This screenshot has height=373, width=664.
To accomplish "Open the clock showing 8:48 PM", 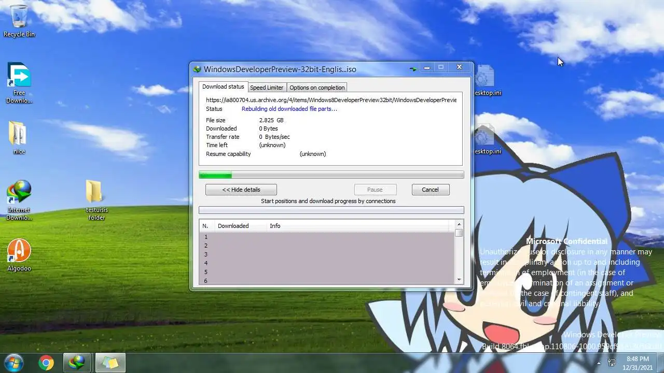I will click(638, 363).
